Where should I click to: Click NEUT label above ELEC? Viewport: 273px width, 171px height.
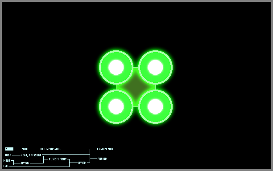pos(7,161)
